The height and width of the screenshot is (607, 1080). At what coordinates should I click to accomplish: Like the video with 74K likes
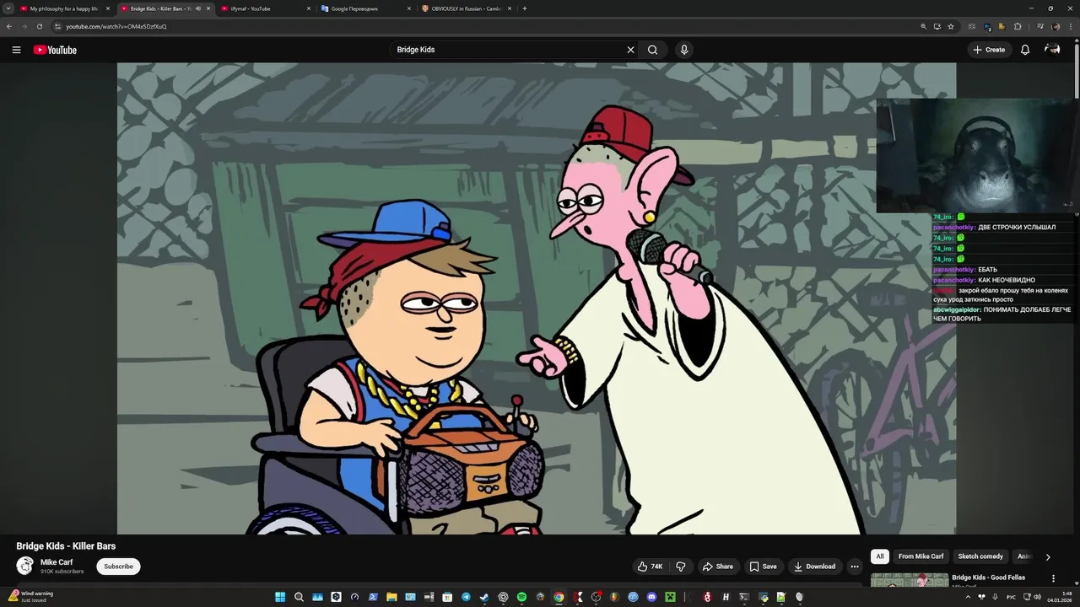point(650,567)
